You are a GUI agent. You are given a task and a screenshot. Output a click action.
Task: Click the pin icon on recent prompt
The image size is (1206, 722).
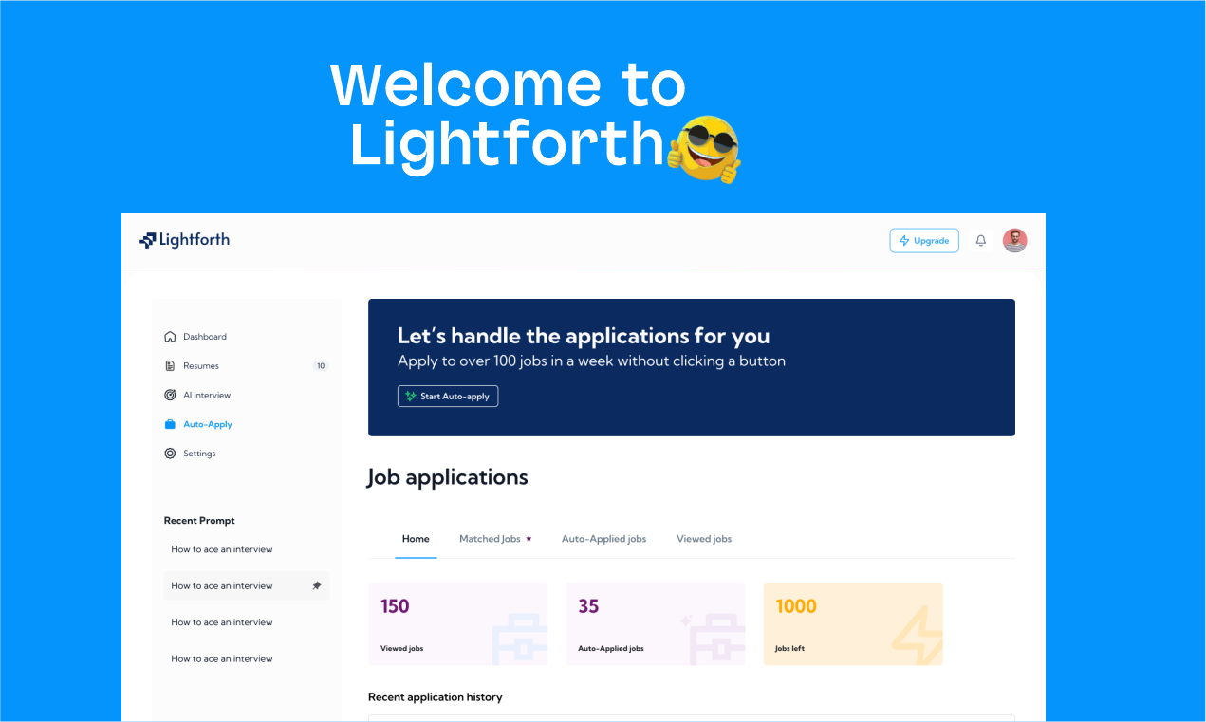tap(317, 586)
